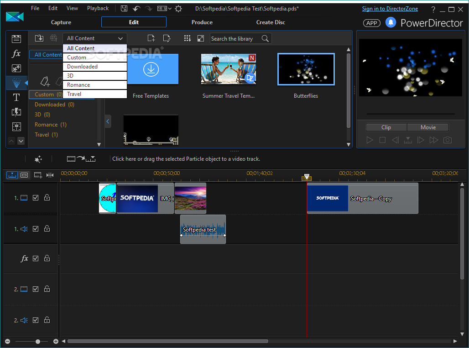Disable video track 2 checkbox
Screen dimensions: 469x348
(x=36, y=289)
